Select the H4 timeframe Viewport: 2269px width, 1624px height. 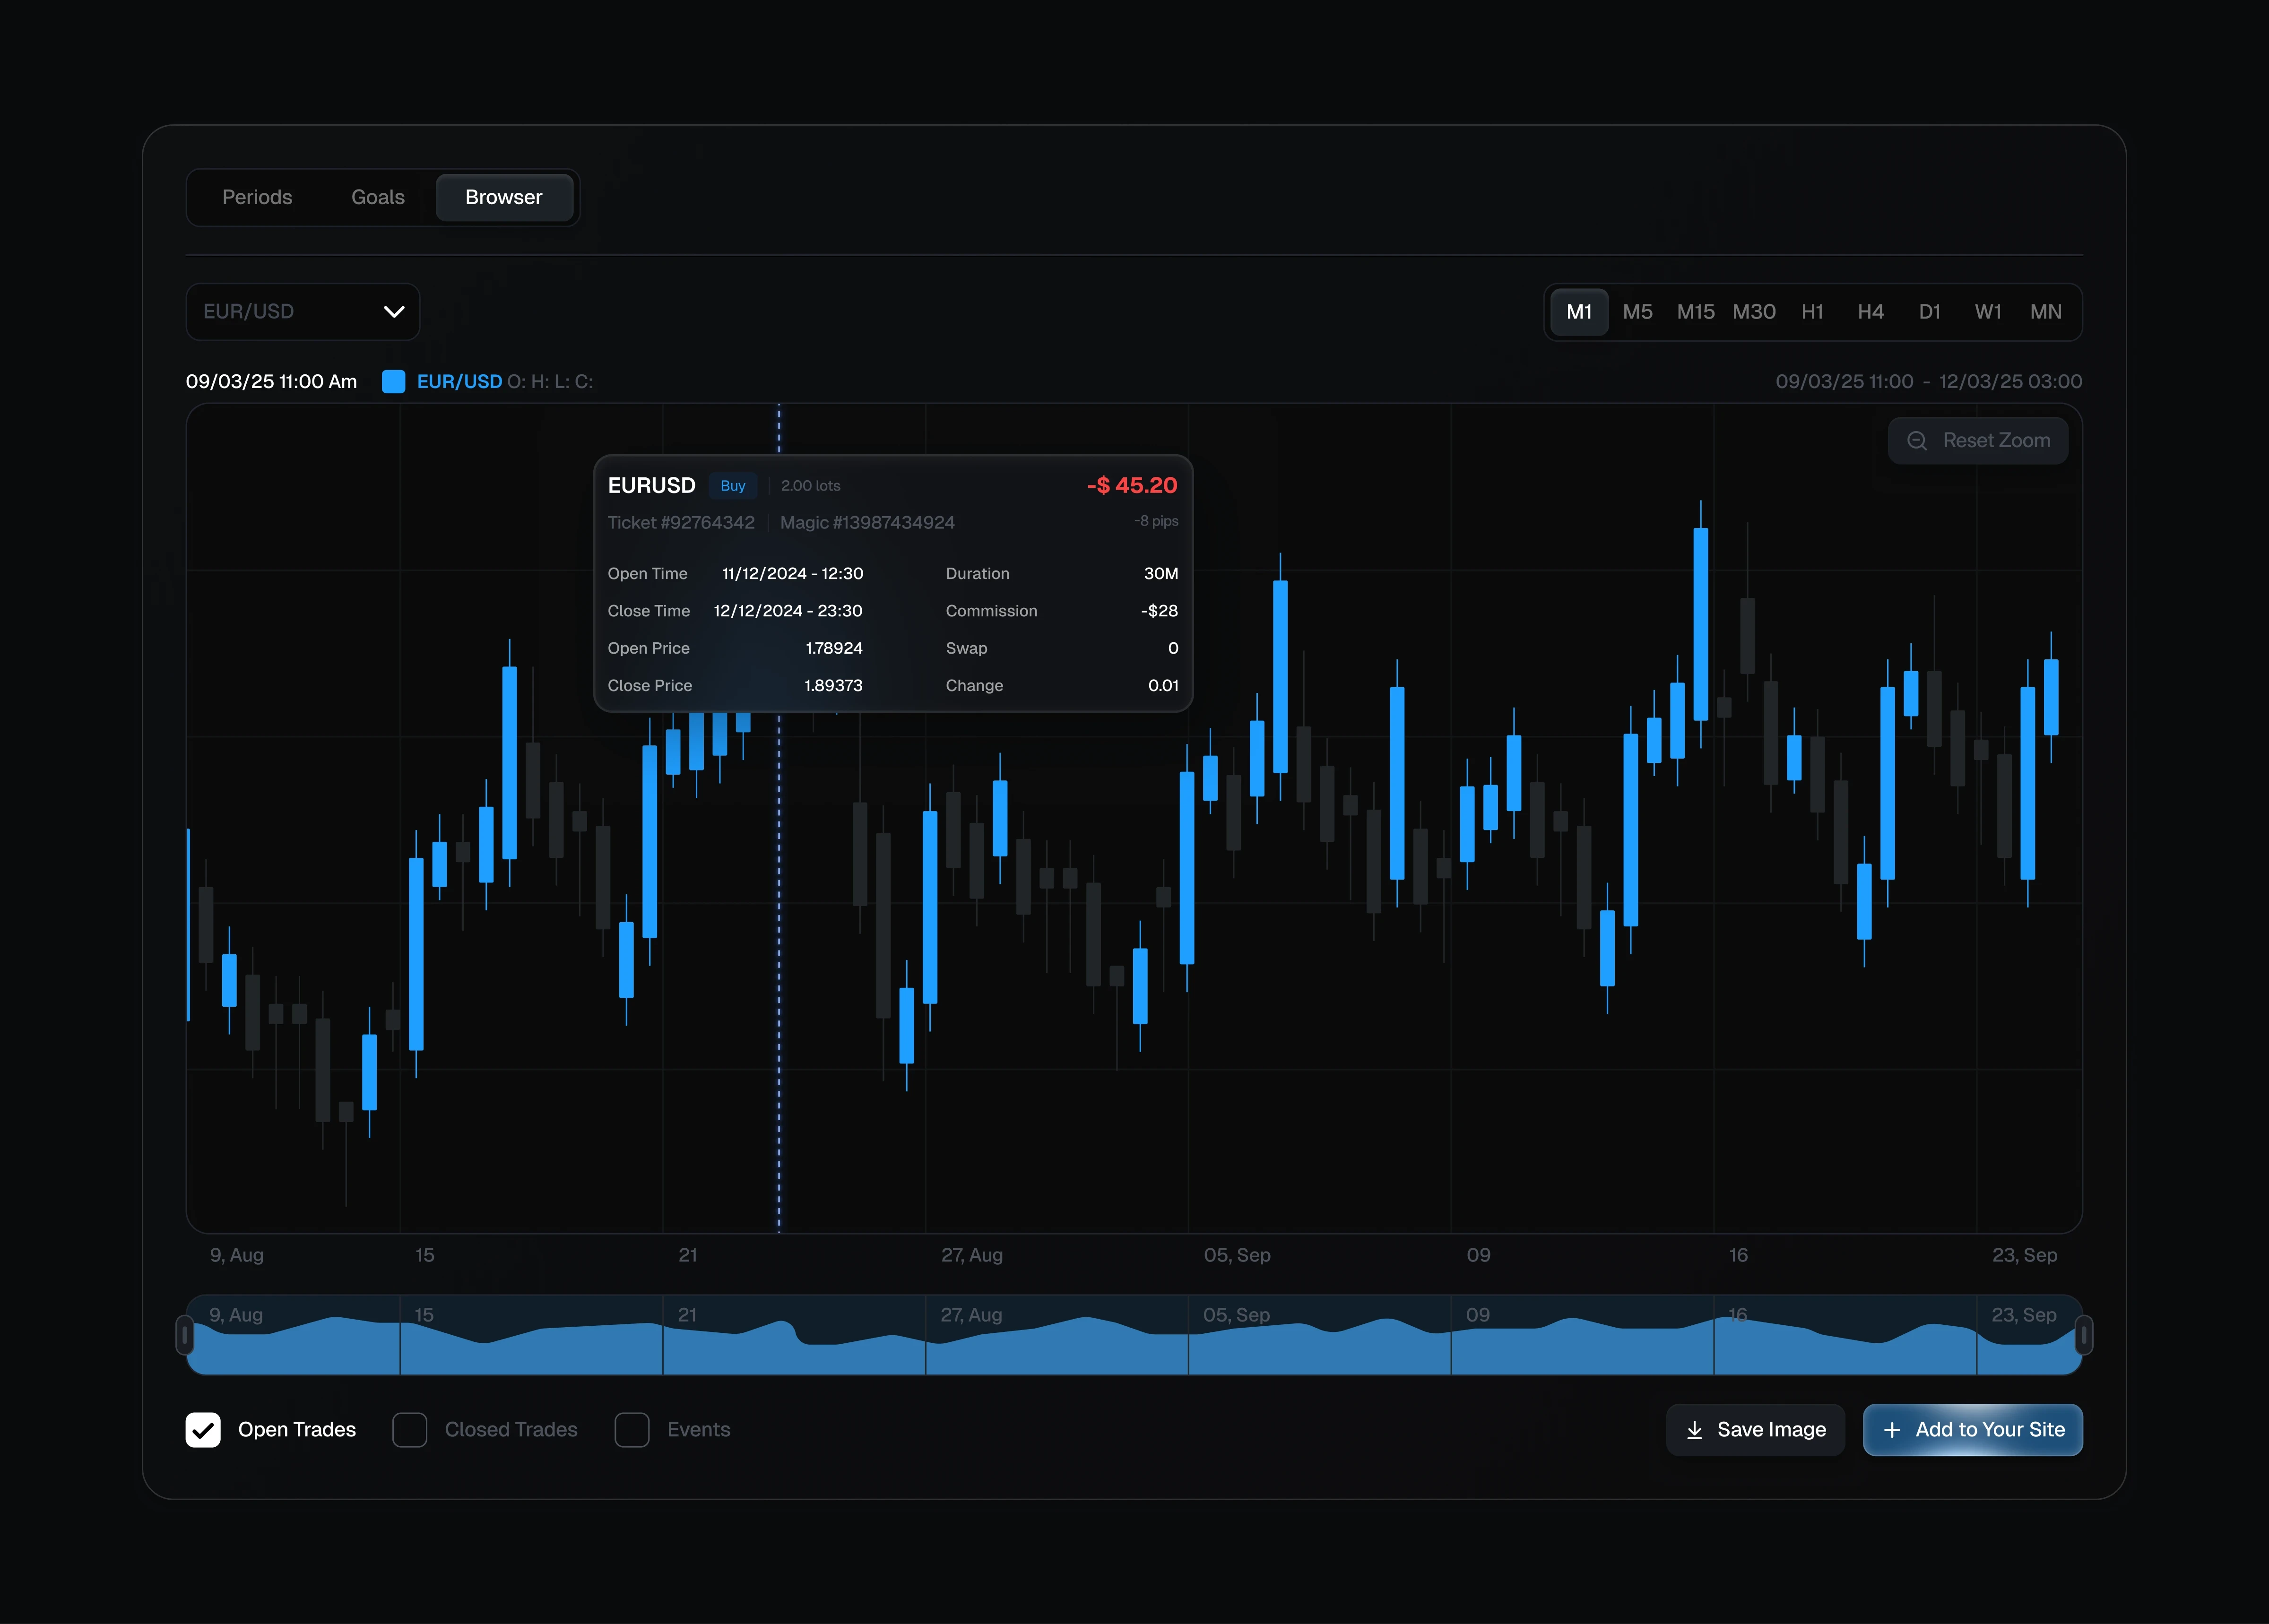(x=1870, y=312)
